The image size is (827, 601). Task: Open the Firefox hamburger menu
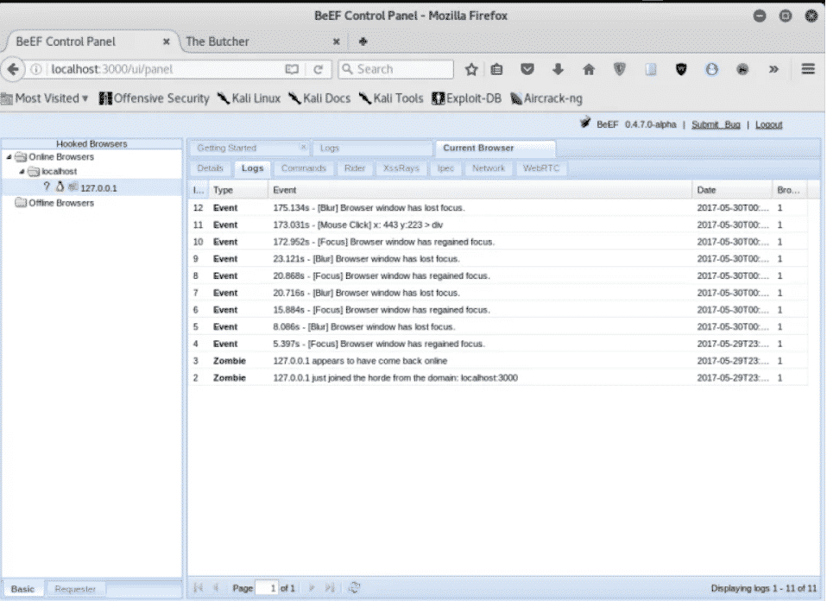pyautogui.click(x=808, y=69)
